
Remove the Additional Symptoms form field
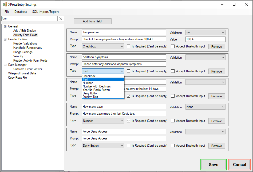[216, 71]
